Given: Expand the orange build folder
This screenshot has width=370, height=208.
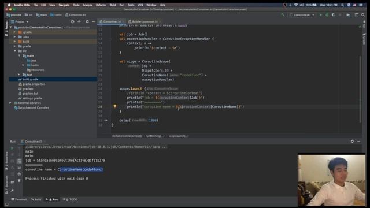Looking at the screenshot, I should coord(15,42).
